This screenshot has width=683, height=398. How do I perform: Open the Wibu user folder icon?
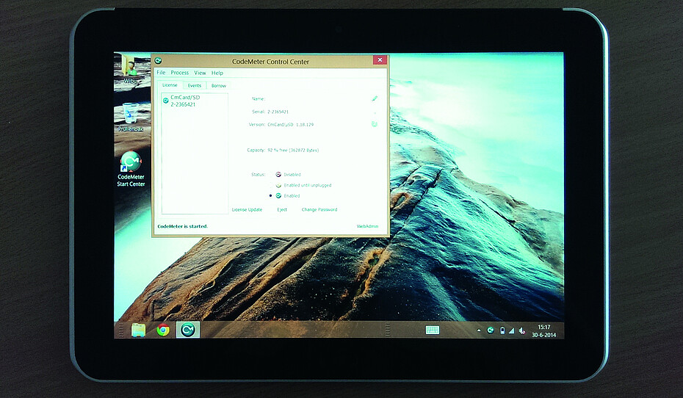(x=130, y=70)
